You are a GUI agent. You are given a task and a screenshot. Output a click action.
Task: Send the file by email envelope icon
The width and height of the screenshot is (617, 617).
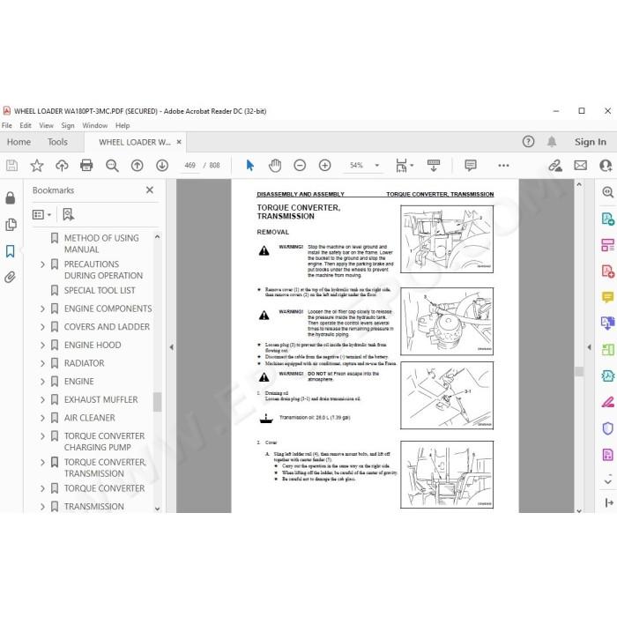[580, 166]
